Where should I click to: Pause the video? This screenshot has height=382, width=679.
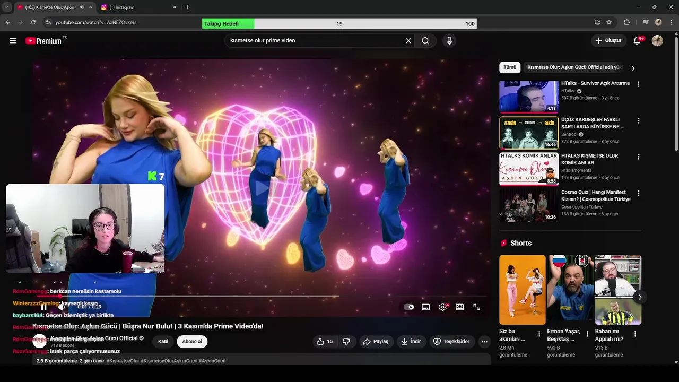click(44, 307)
